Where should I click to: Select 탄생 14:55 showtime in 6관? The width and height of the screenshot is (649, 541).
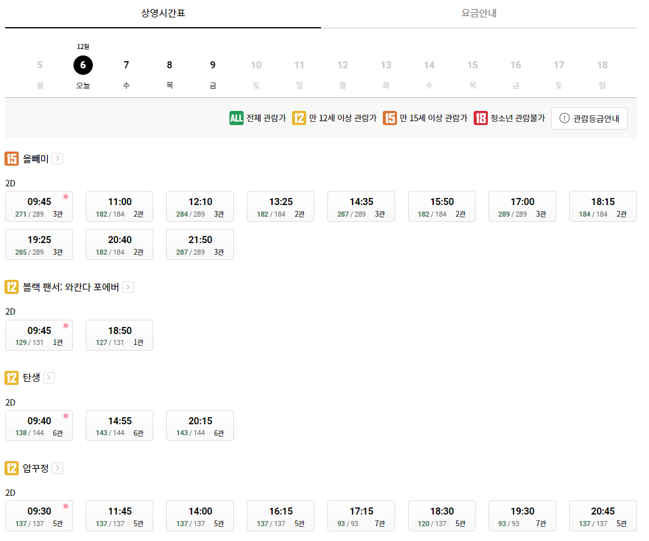click(120, 426)
